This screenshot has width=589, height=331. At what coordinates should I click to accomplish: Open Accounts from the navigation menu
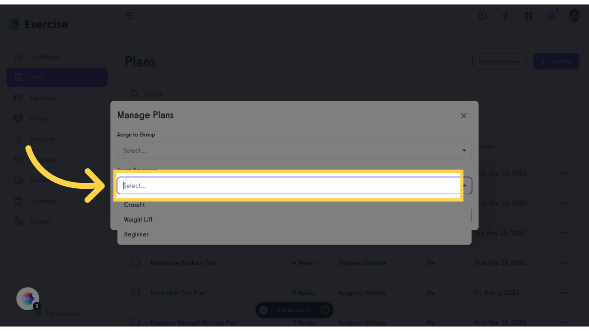pos(42,139)
